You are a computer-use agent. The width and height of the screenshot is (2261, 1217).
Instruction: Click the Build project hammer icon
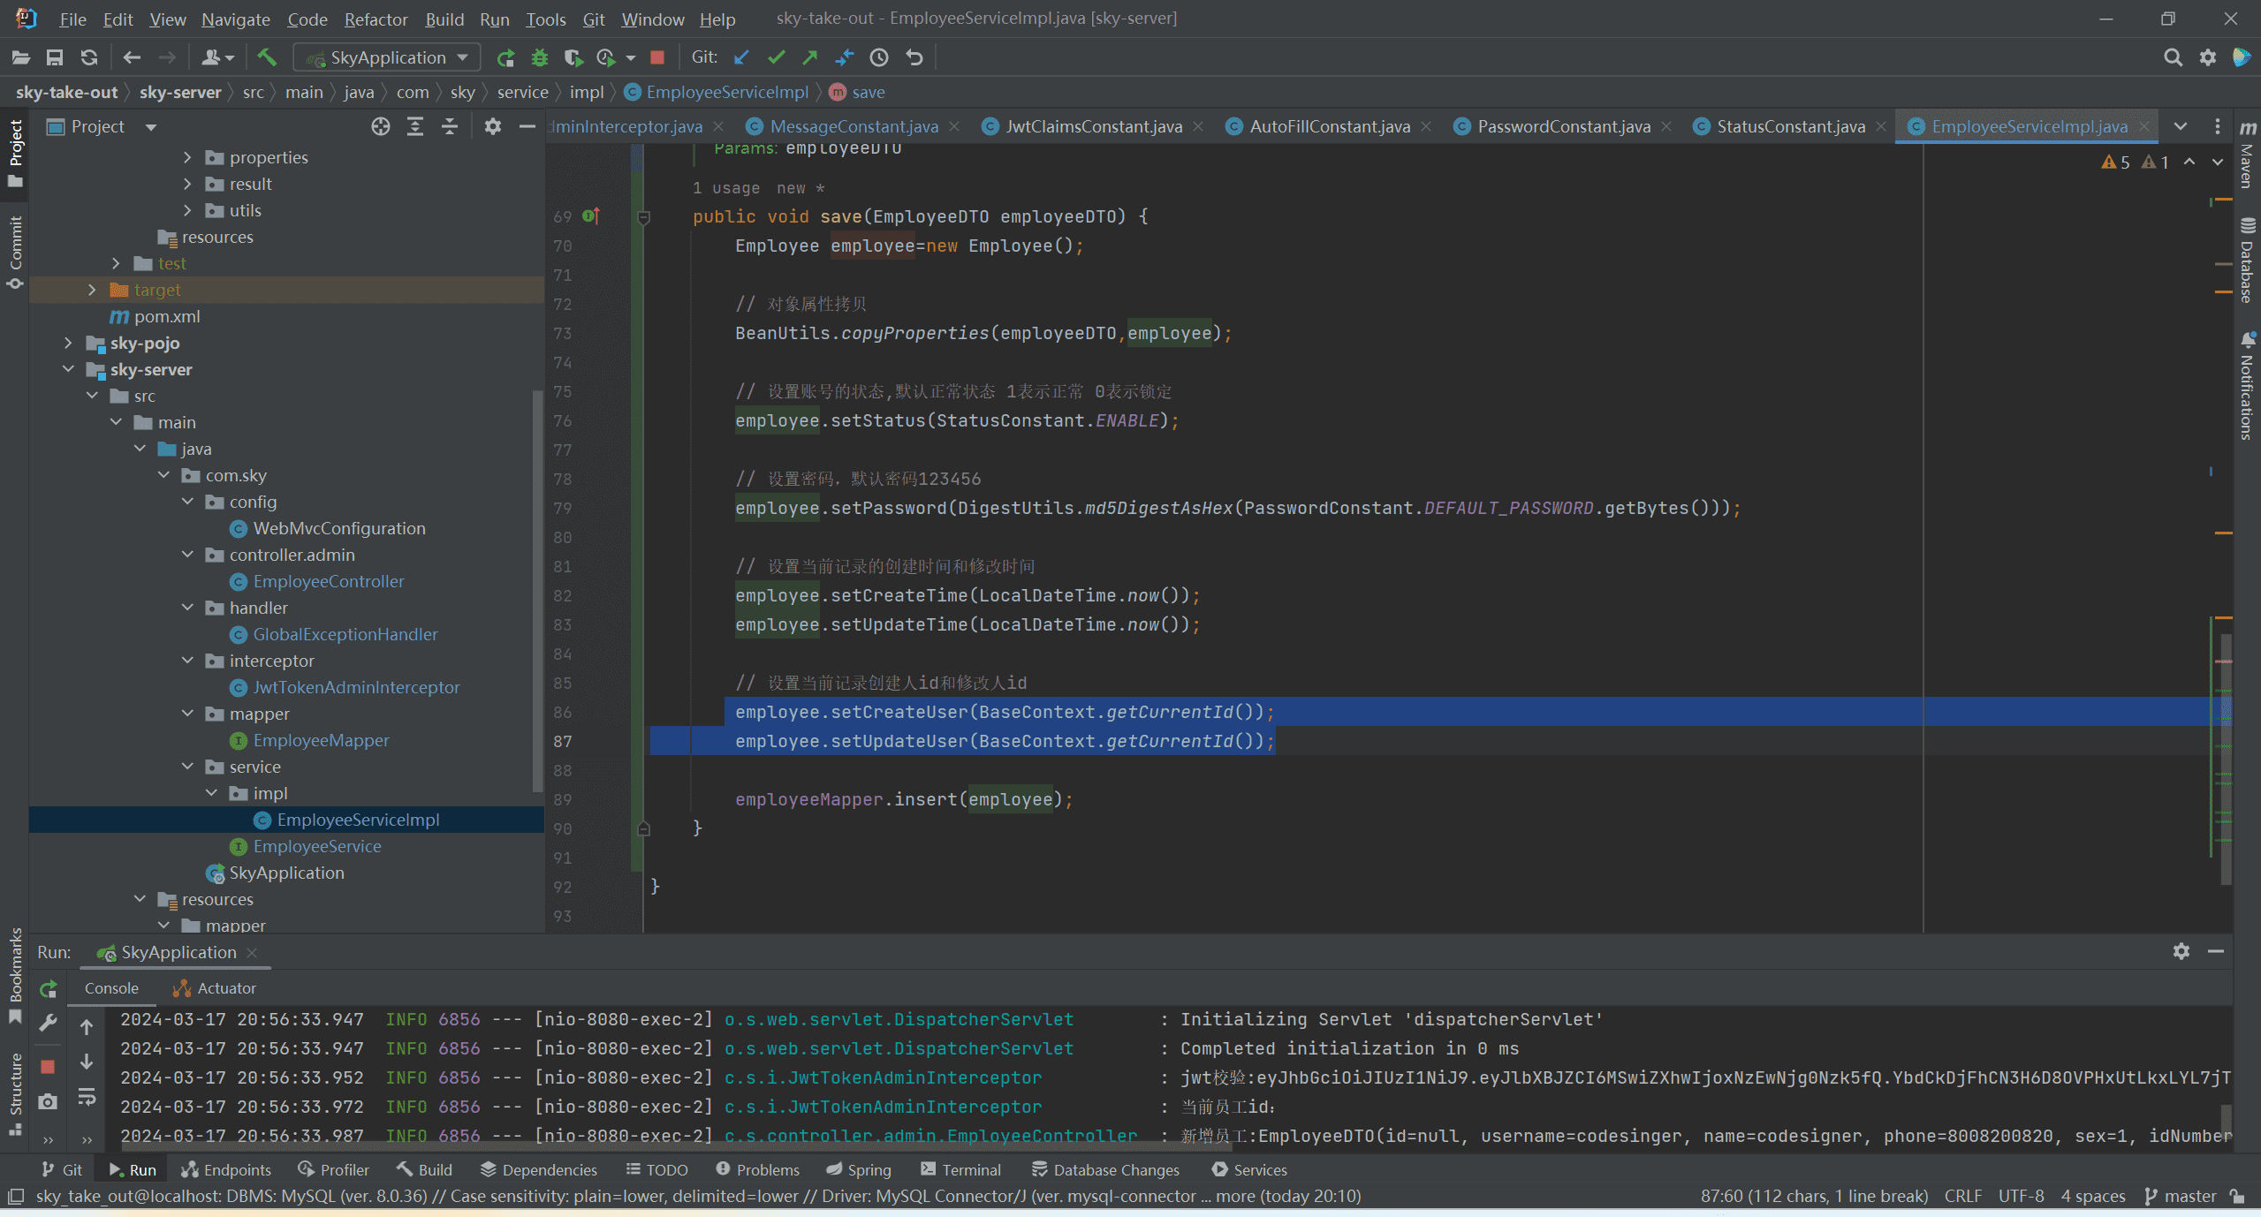[267, 58]
